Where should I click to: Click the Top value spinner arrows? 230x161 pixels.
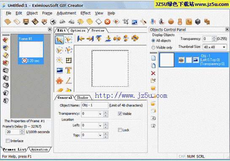(x=106, y=135)
